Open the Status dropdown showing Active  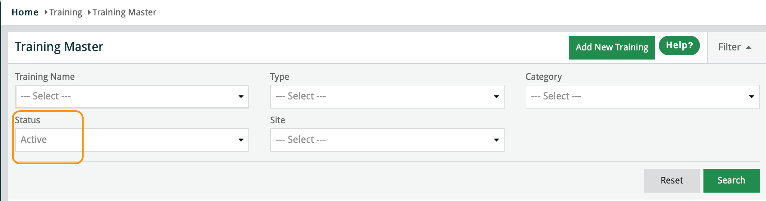click(132, 140)
